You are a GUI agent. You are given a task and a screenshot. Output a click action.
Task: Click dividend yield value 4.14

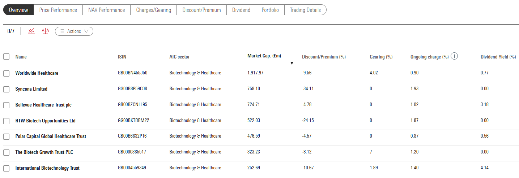[485, 168]
